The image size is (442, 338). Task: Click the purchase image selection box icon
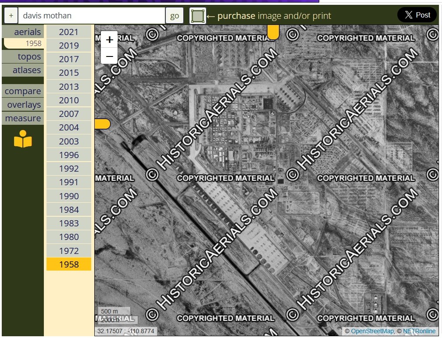point(198,16)
